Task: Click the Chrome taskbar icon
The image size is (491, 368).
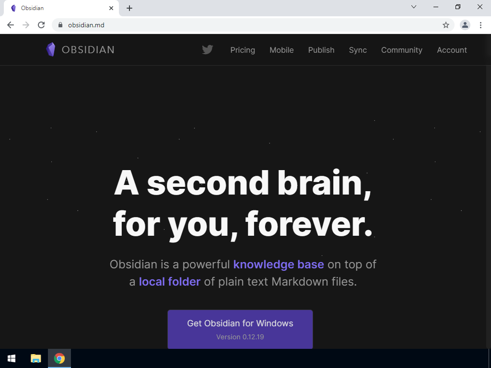Action: click(x=59, y=358)
